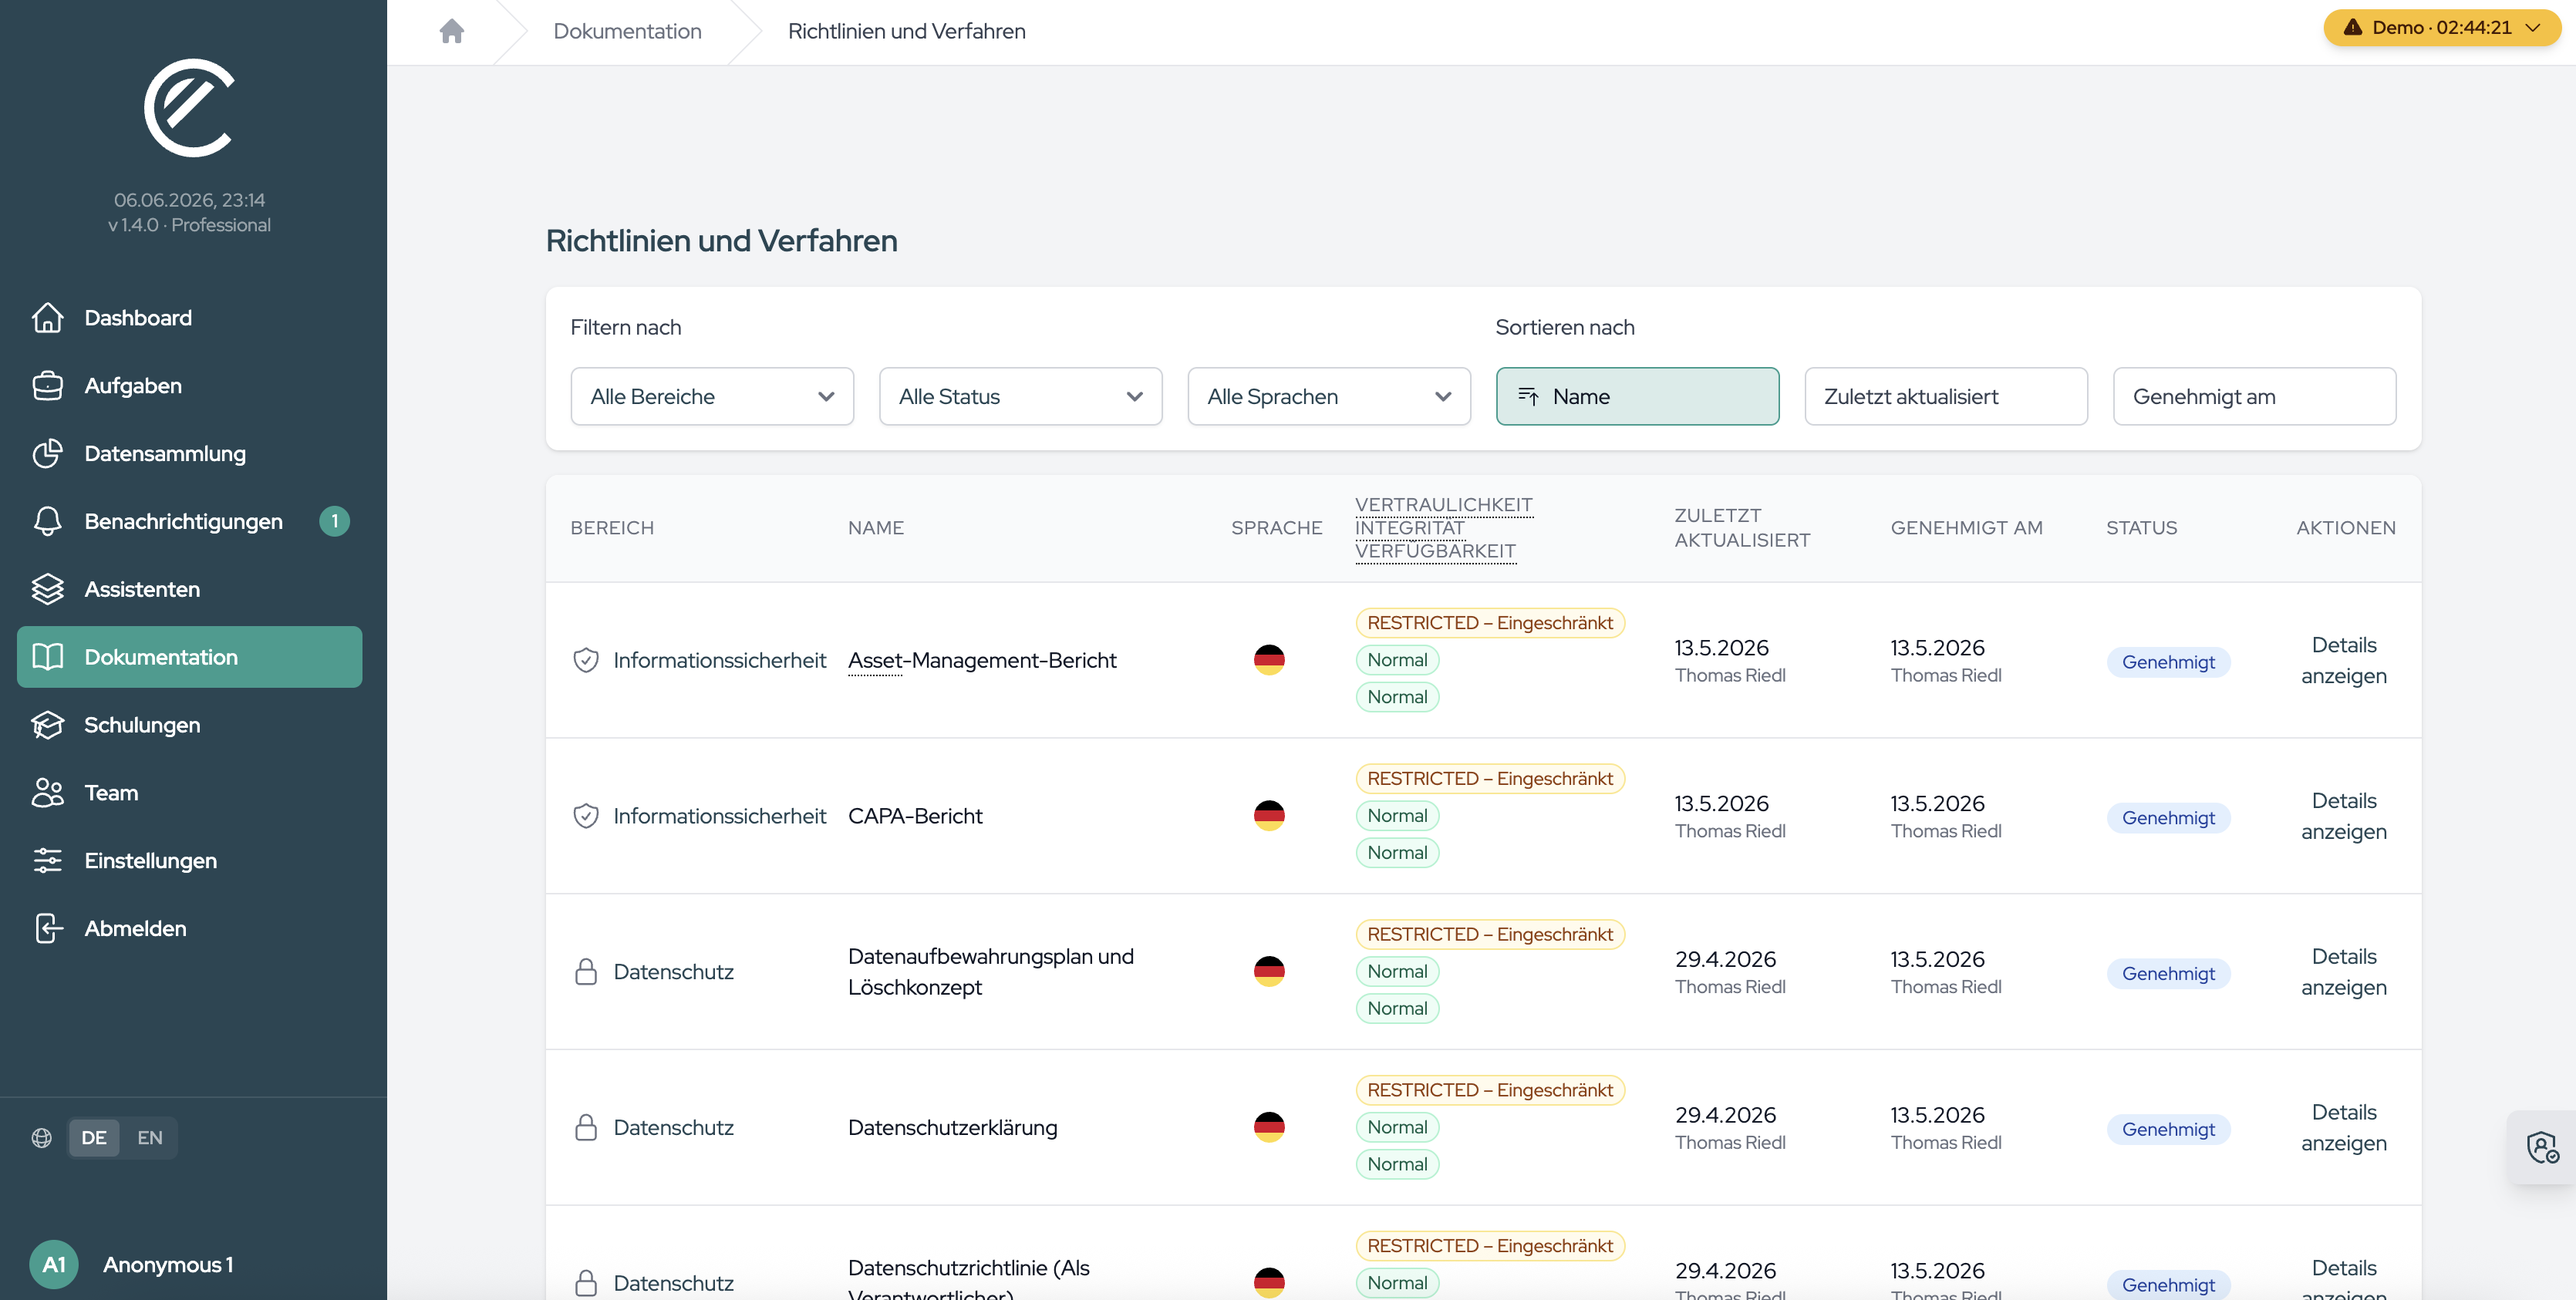Show details for Asset-Management-Bericht
This screenshot has height=1300, width=2576.
tap(2343, 660)
